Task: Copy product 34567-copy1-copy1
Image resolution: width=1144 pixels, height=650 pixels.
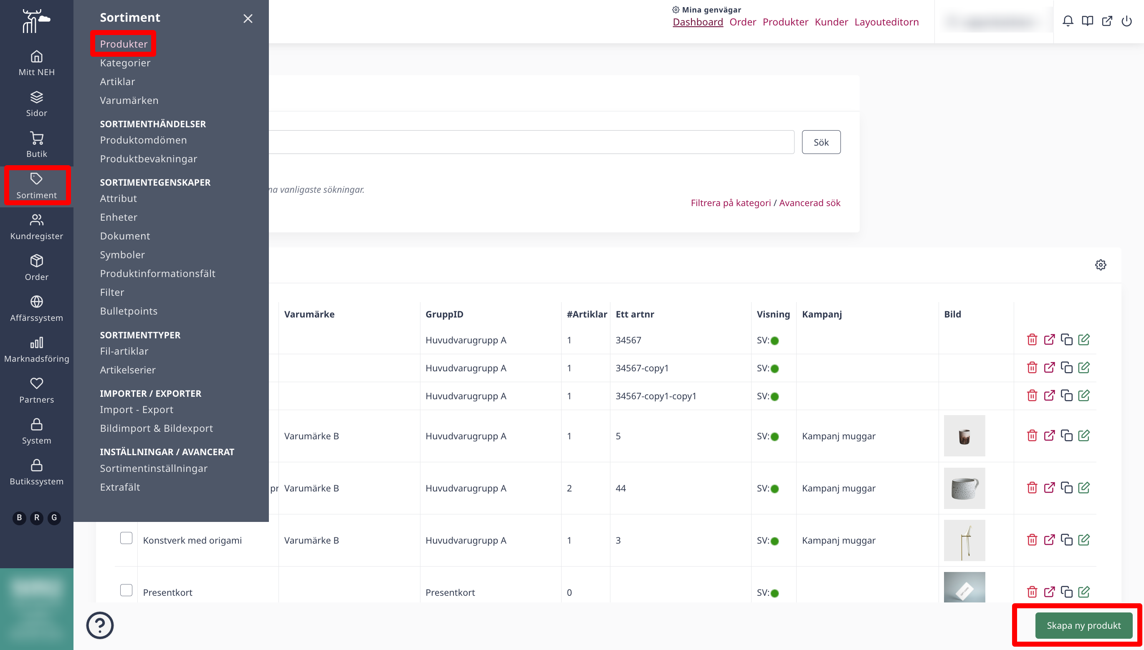Action: coord(1067,396)
